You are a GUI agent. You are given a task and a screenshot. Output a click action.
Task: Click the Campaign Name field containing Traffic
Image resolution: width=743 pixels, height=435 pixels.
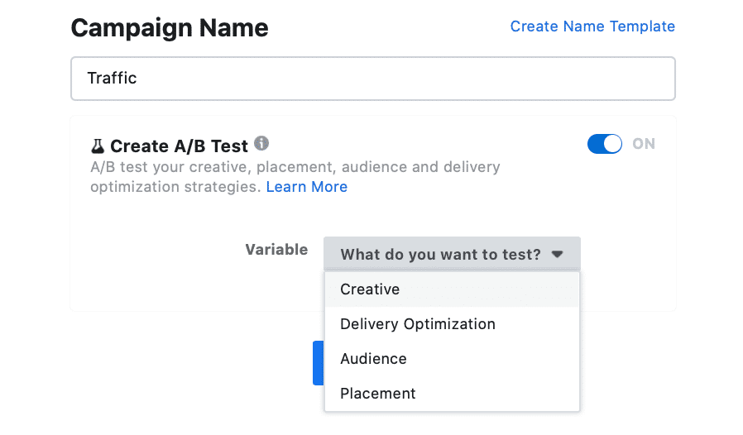click(373, 79)
